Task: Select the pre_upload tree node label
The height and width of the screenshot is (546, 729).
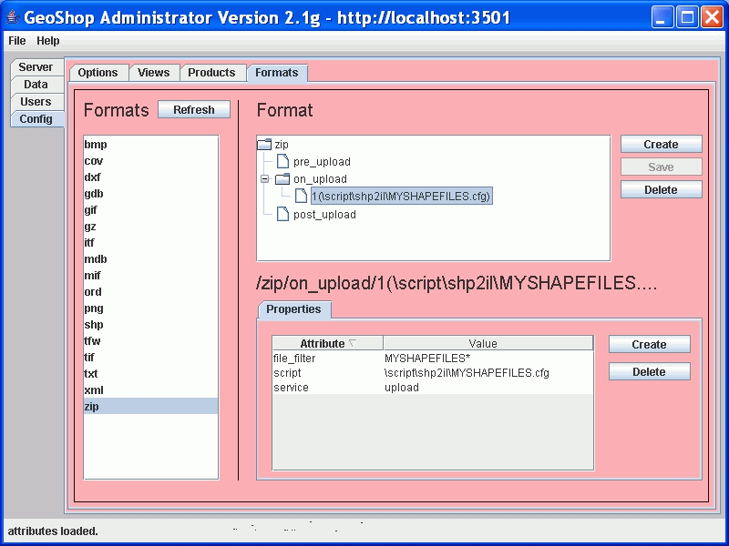Action: (x=322, y=162)
